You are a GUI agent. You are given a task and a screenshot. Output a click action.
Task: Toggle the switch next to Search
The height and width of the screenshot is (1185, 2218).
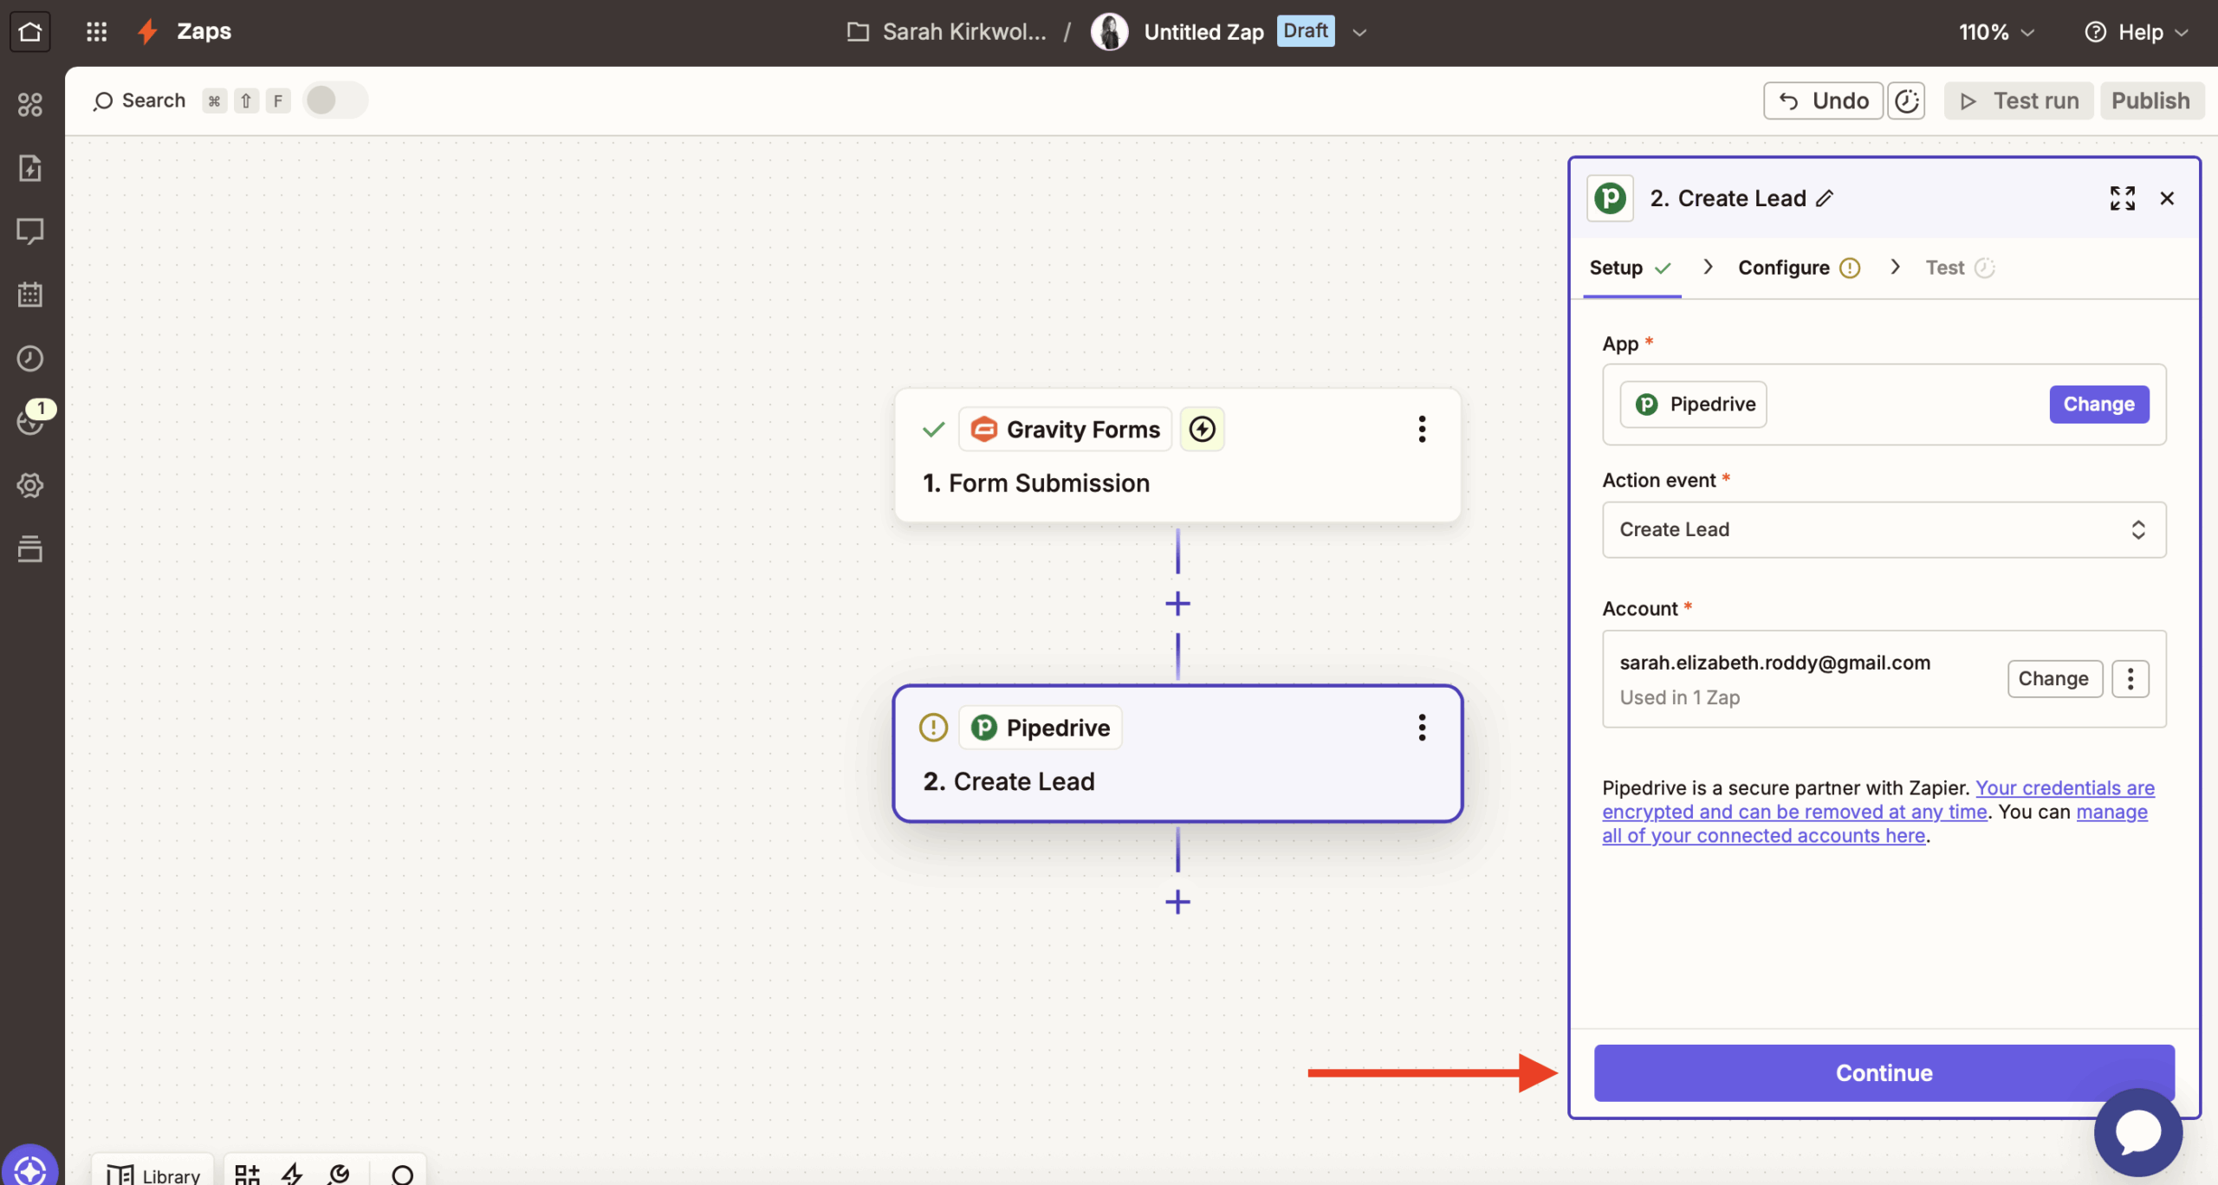335,100
